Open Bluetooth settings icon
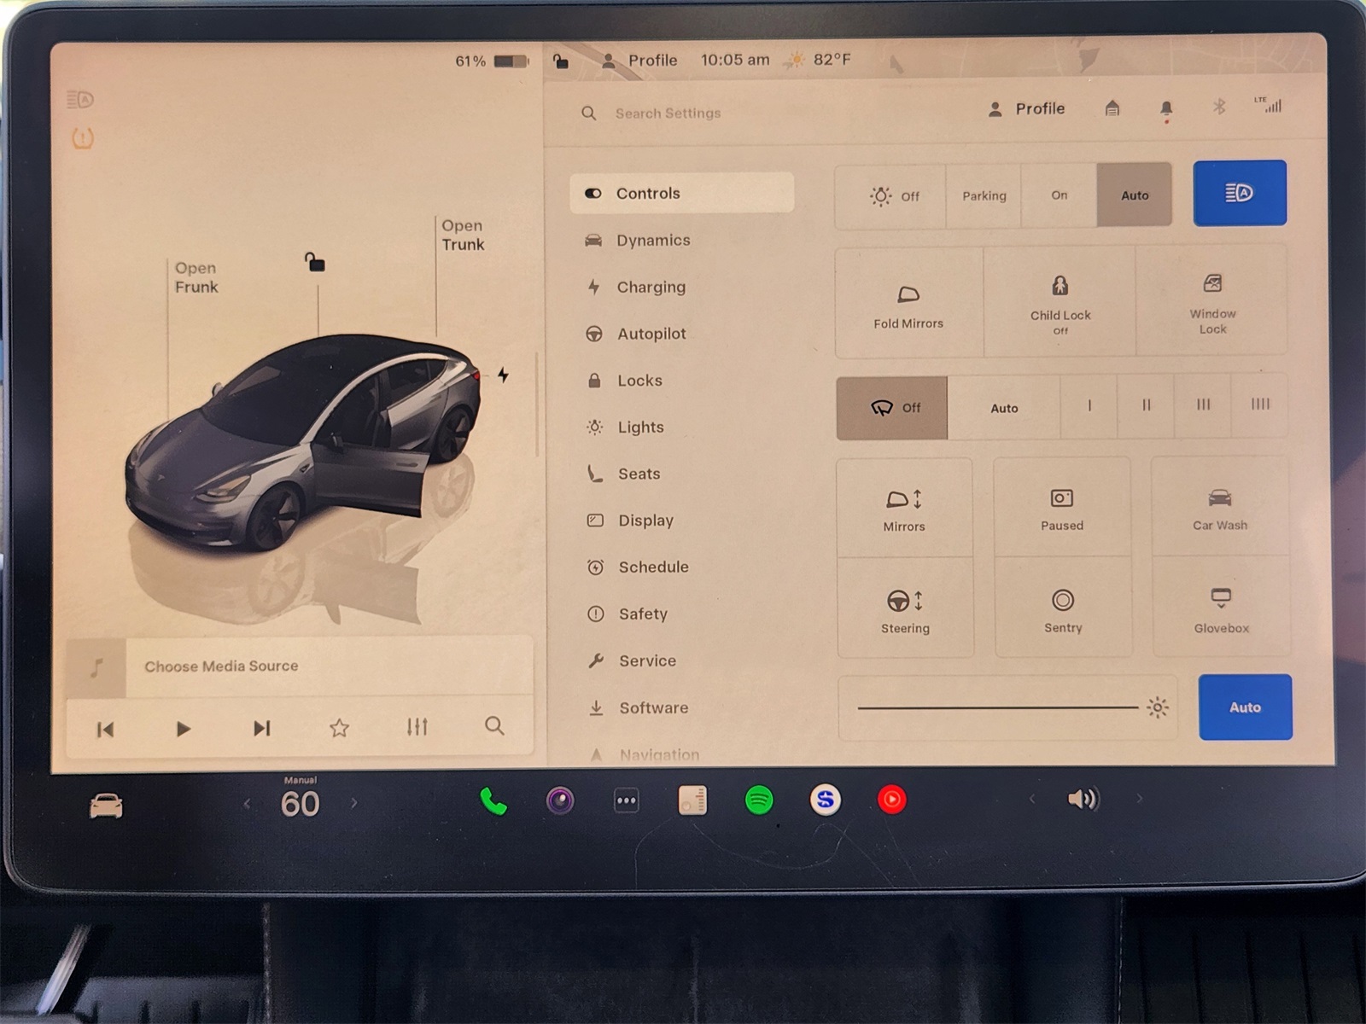Screen dimensions: 1366x1024 tap(1219, 107)
